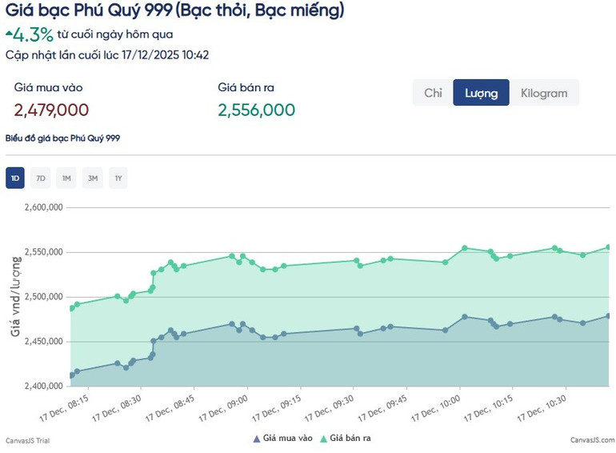Open the CanvasJS Trial link
The height and width of the screenshot is (453, 616).
coord(27,441)
